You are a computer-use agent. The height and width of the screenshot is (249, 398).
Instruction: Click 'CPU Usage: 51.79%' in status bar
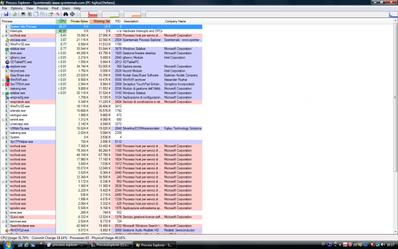click(x=14, y=238)
